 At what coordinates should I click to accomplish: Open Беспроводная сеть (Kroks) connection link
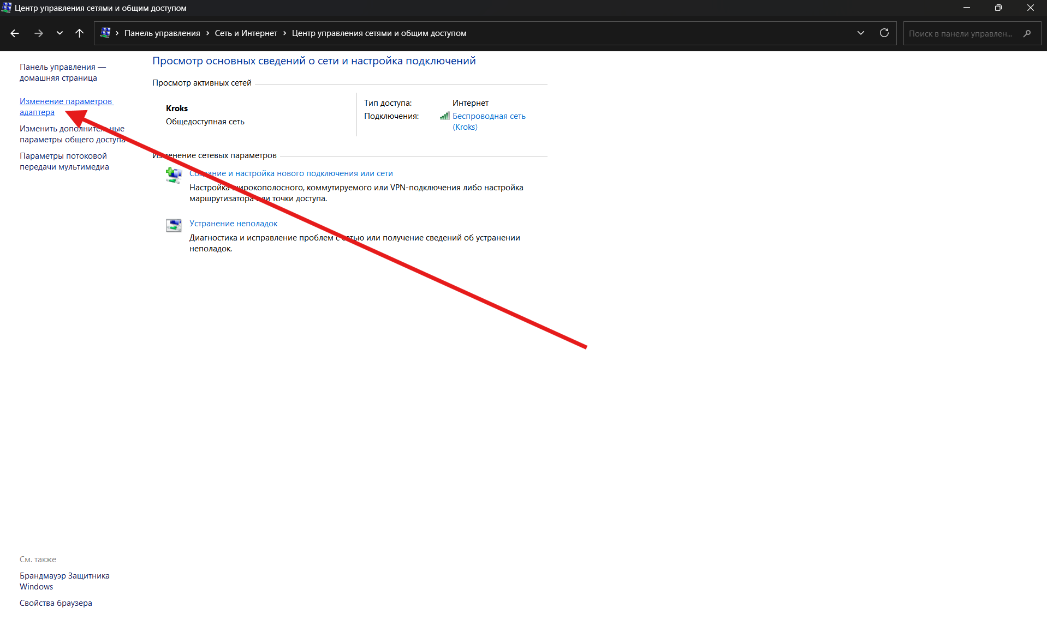click(x=489, y=116)
